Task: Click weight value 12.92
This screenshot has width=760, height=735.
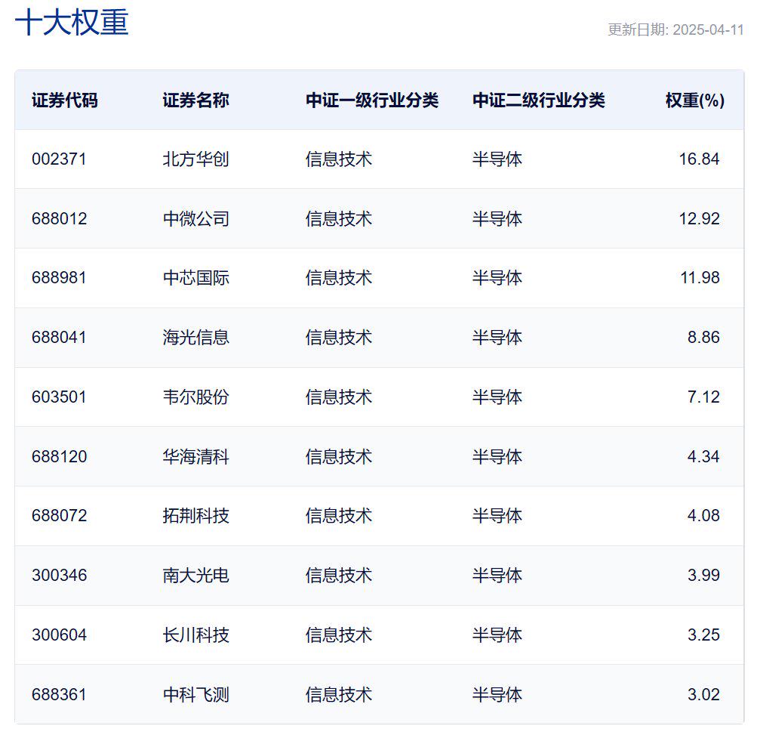Action: [699, 219]
